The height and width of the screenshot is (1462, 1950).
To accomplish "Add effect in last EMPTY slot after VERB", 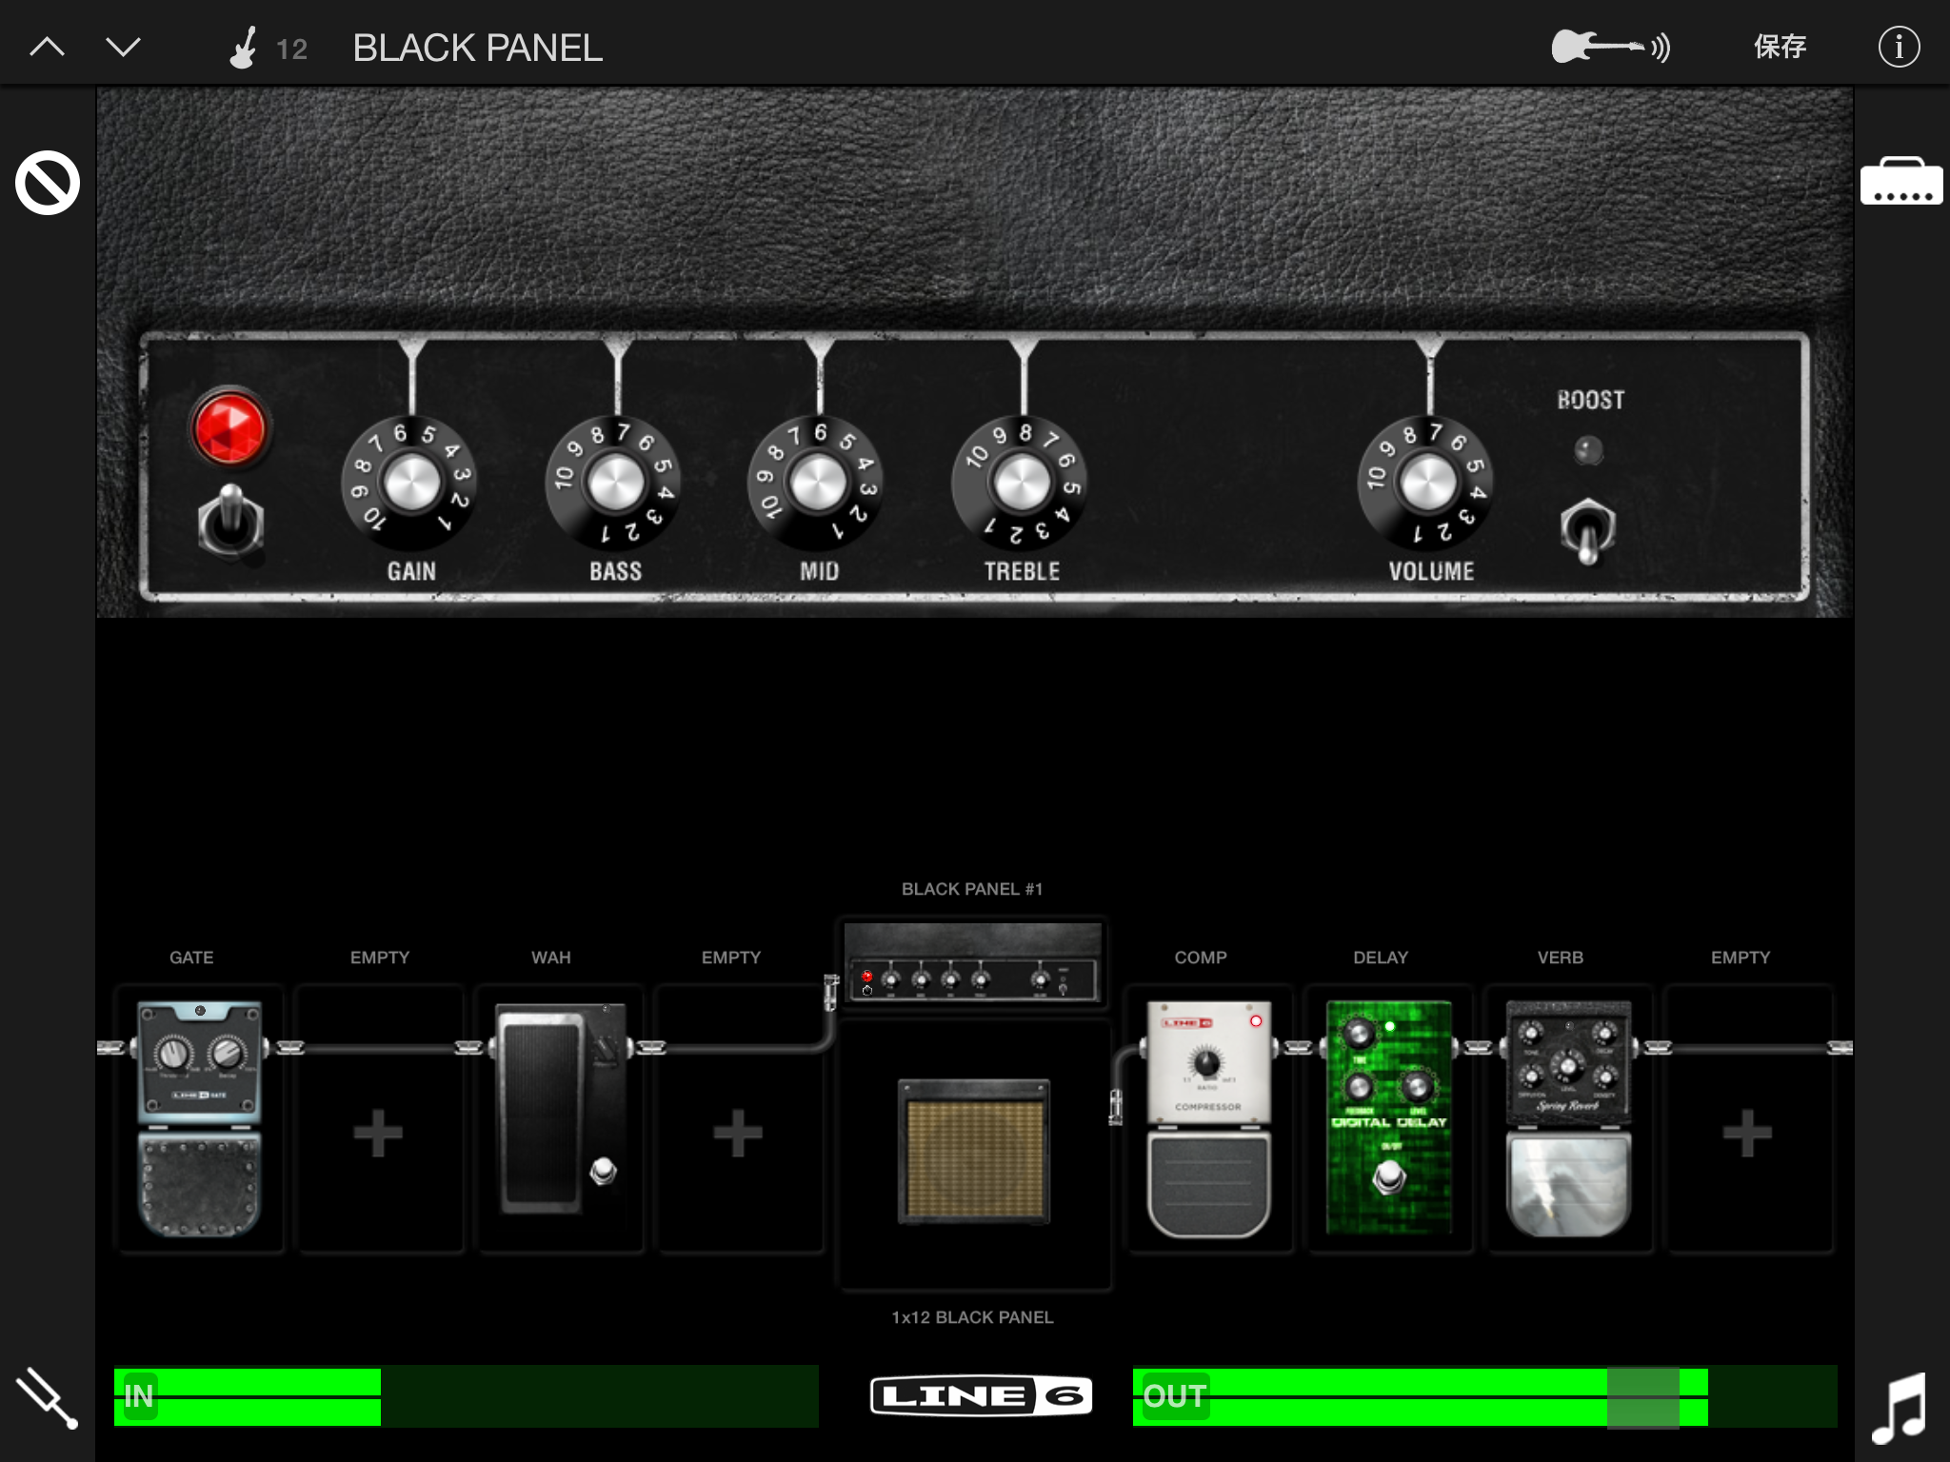I will (x=1748, y=1133).
